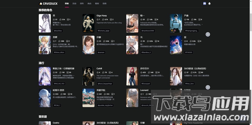Click image count icon on Cahill card
The image size is (252, 125).
click(110, 72)
